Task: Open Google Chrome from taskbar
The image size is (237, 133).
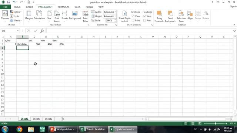Action: (19, 129)
